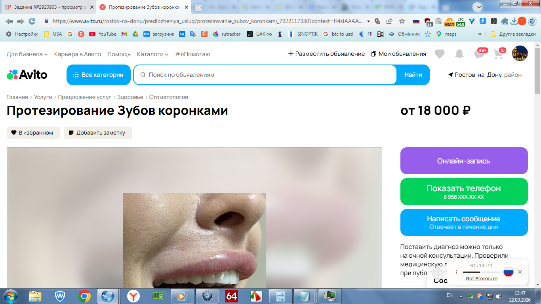Open the rutracker bookmark

(227, 34)
